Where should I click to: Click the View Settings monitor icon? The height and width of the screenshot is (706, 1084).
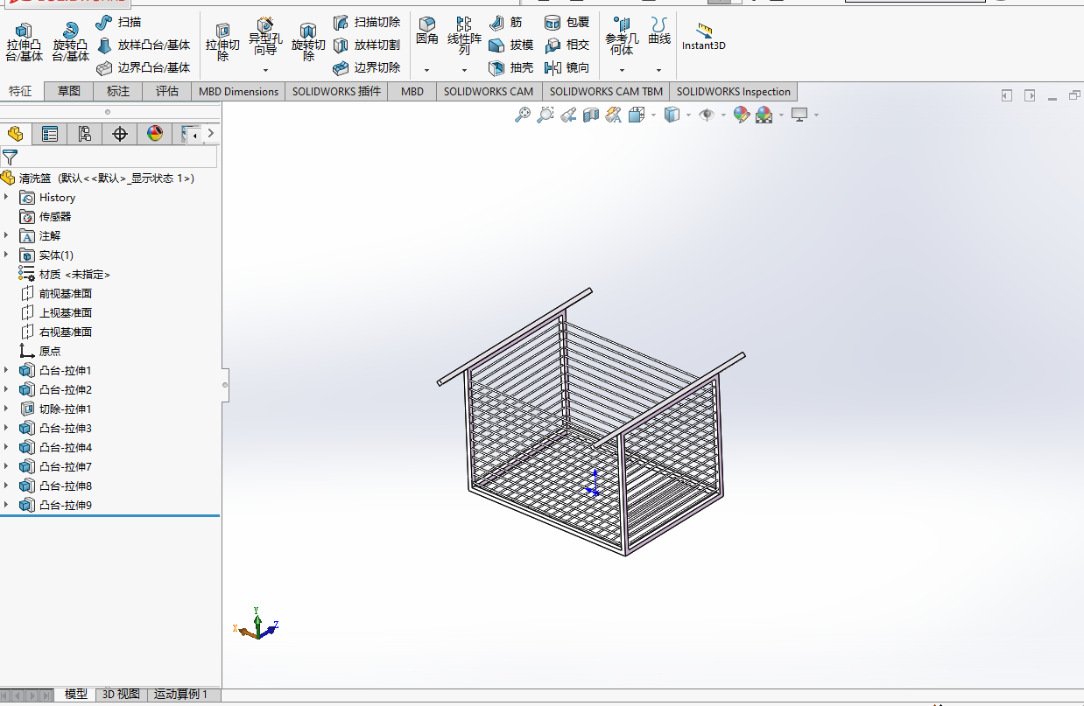pos(799,115)
